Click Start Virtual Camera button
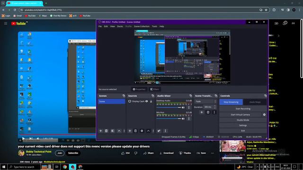 tap(241, 115)
